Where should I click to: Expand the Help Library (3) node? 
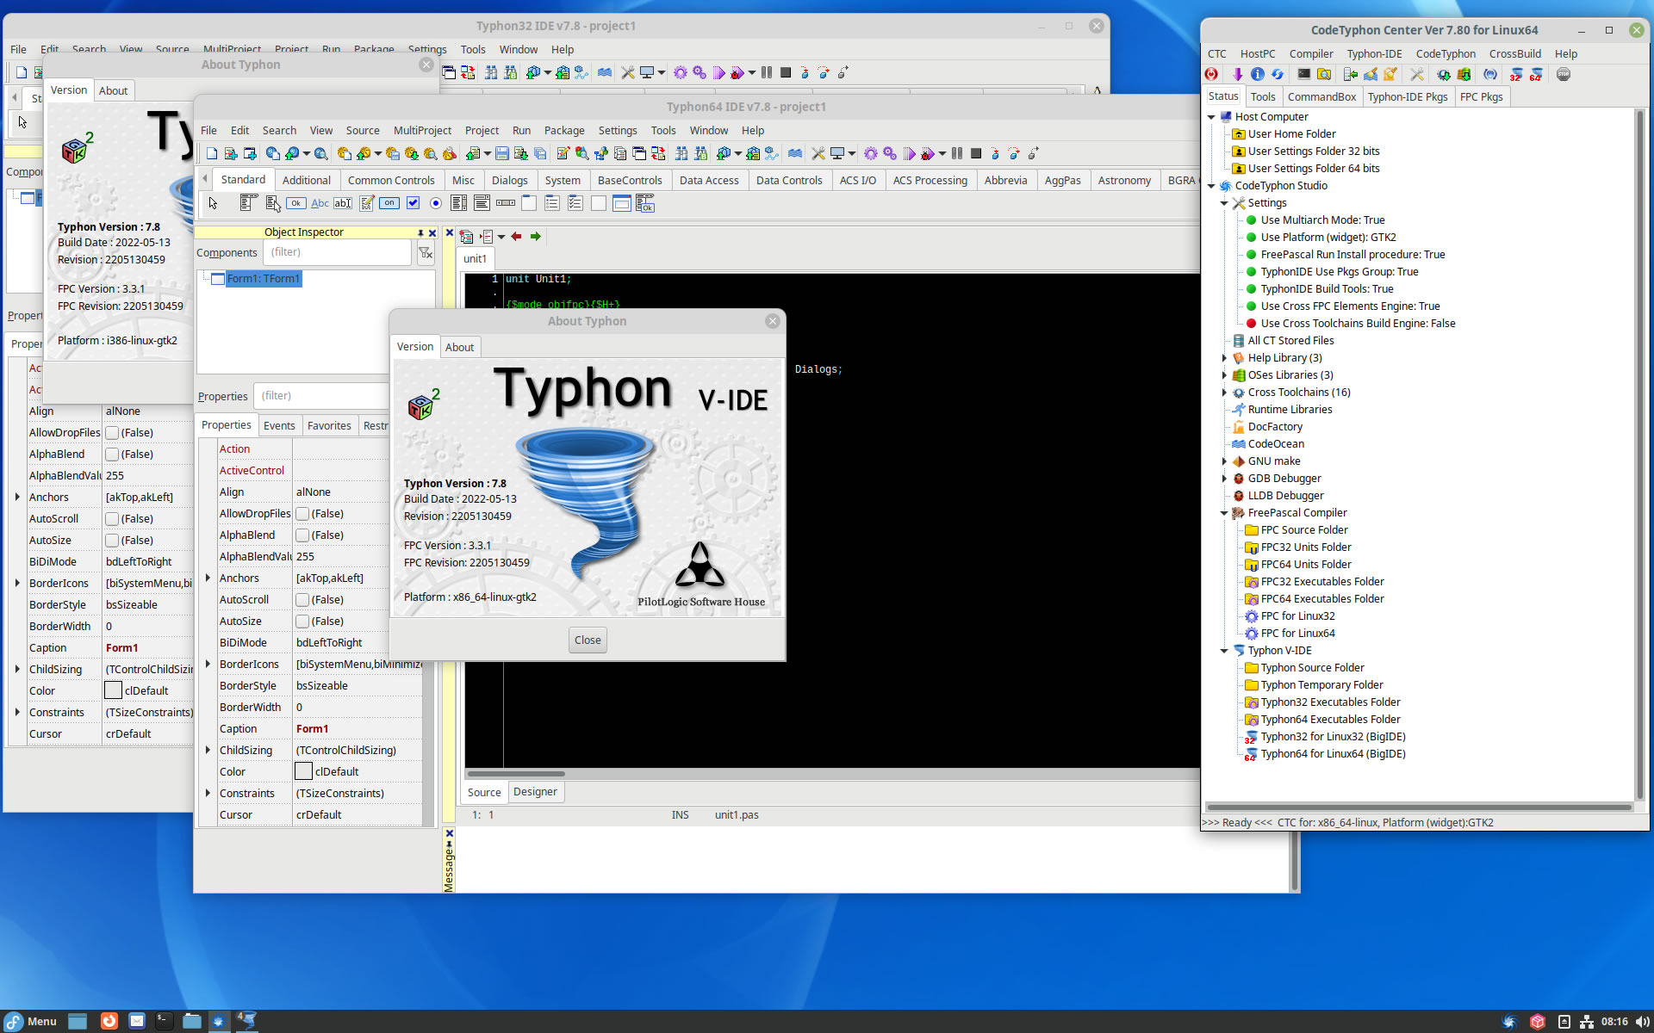(x=1224, y=358)
